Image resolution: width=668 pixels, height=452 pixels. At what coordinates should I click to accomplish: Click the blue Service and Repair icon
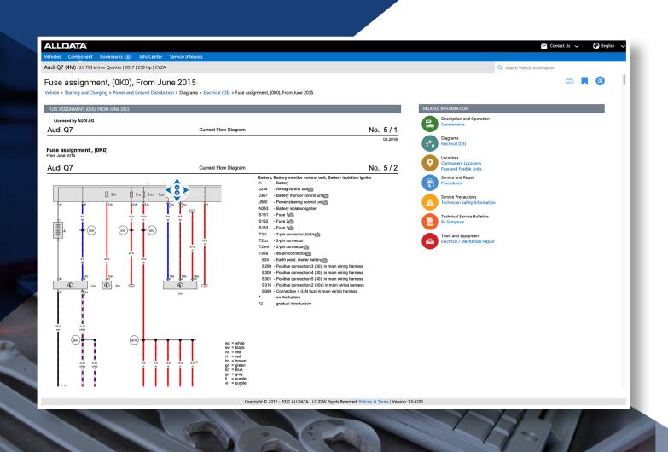tap(428, 182)
